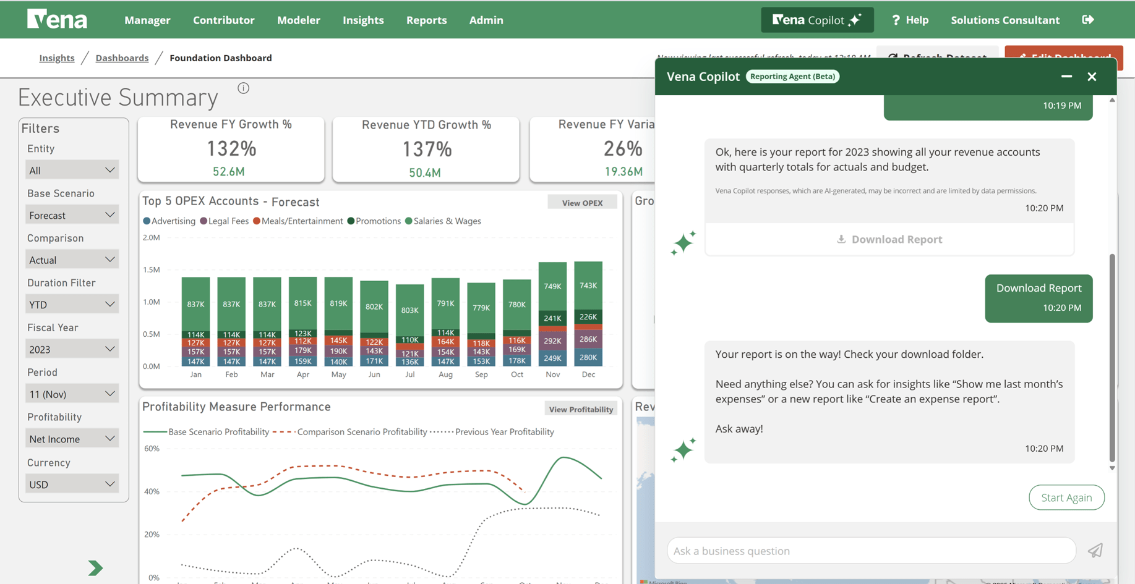Toggle Advertising legend in OPEX chart
This screenshot has width=1135, height=584.
(x=169, y=221)
